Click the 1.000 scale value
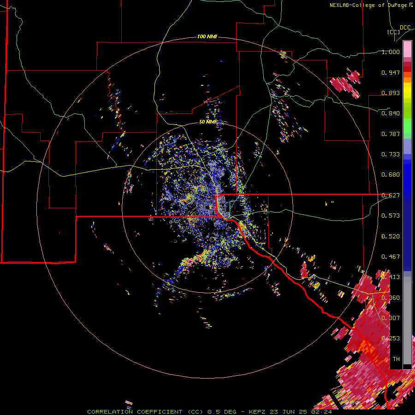 (x=391, y=52)
